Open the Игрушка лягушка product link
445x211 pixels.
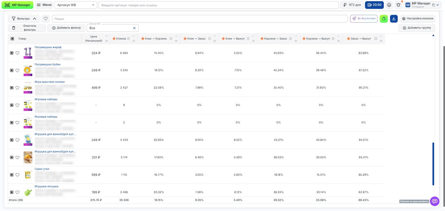tap(46, 186)
